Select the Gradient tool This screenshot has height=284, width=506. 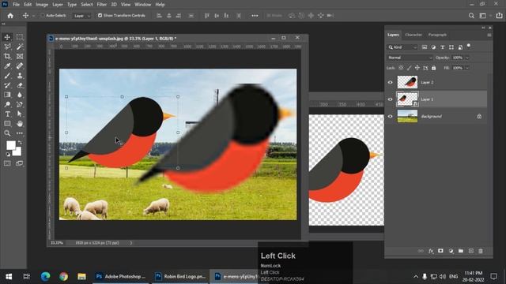[7, 95]
